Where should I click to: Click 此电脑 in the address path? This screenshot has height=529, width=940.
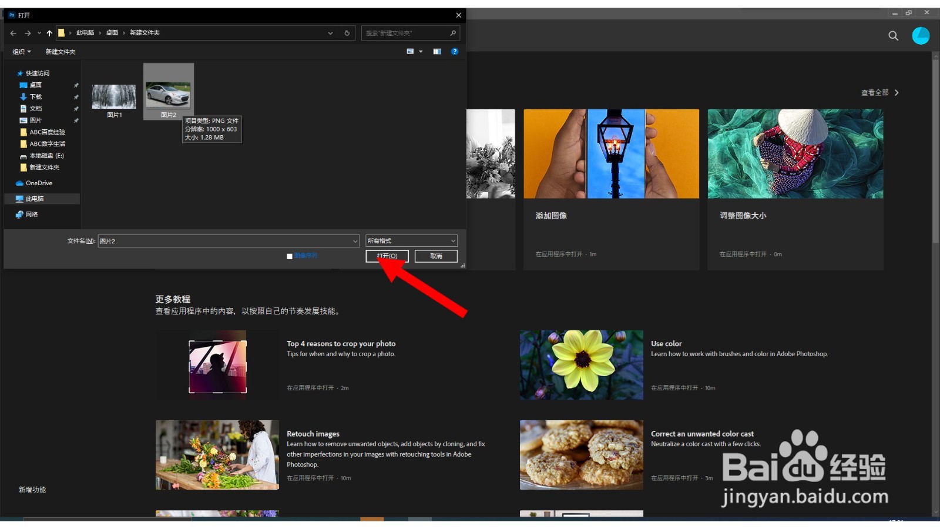point(85,33)
